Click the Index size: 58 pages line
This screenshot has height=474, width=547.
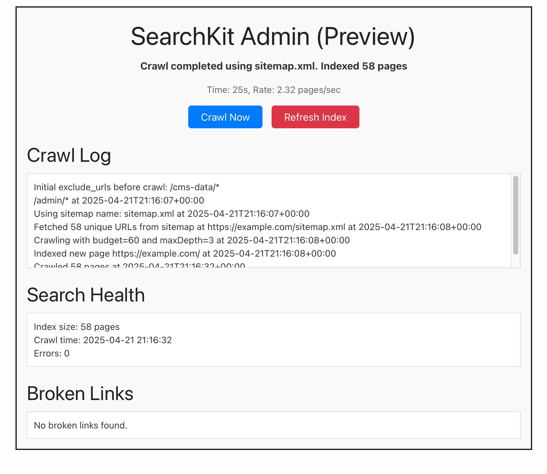click(x=76, y=327)
